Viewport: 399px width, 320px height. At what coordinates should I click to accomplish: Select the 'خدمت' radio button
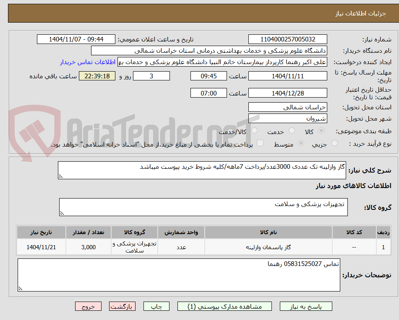point(292,131)
